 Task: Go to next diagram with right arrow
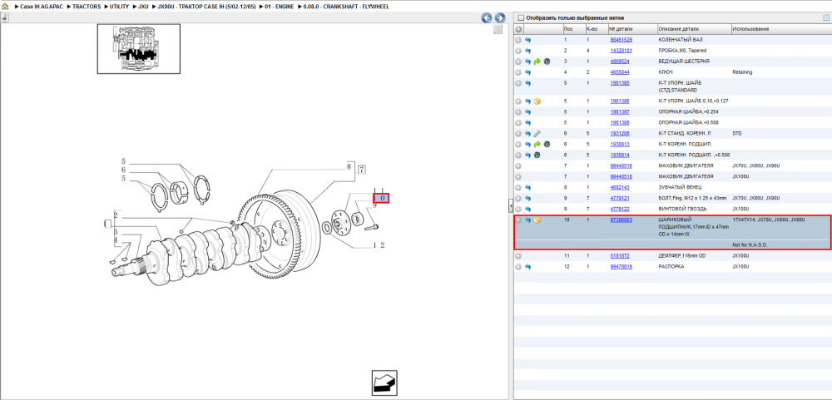[498, 18]
